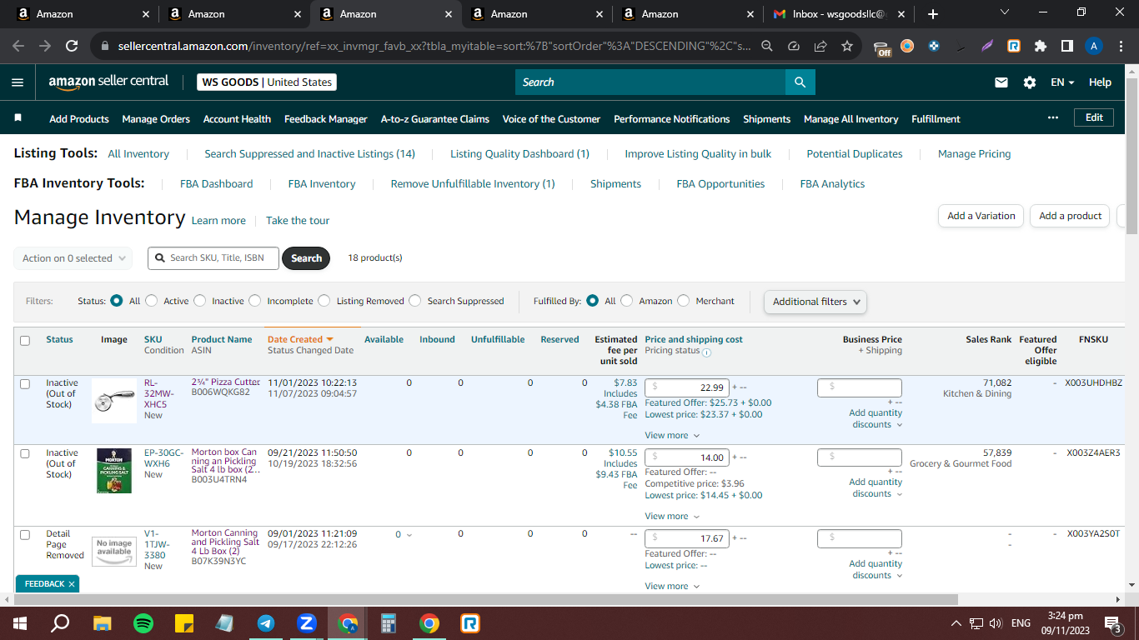The width and height of the screenshot is (1139, 640).
Task: Open the Action on 0 selected dropdown
Action: click(73, 258)
